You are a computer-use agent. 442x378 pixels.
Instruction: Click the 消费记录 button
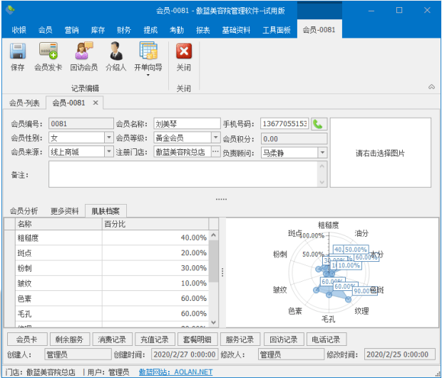[112, 339]
